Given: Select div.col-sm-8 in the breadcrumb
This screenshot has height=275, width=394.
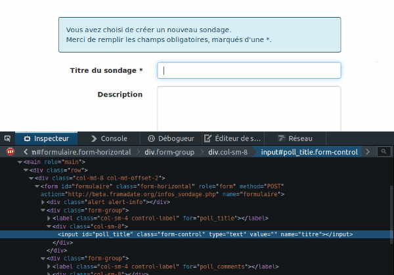Looking at the screenshot, I should [227, 152].
